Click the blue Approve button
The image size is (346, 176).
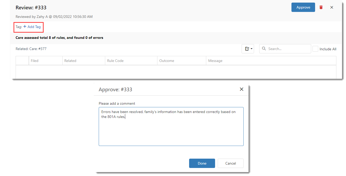point(303,7)
